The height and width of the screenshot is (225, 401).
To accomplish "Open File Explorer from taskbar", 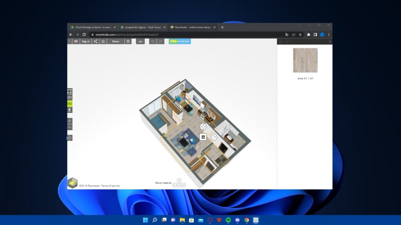I will tap(182, 220).
